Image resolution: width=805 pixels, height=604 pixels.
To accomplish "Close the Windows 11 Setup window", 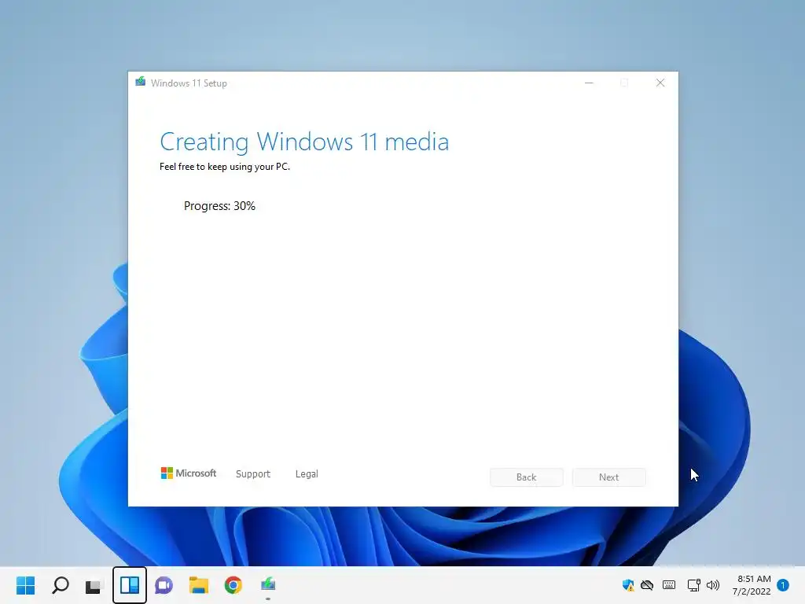I will [660, 83].
